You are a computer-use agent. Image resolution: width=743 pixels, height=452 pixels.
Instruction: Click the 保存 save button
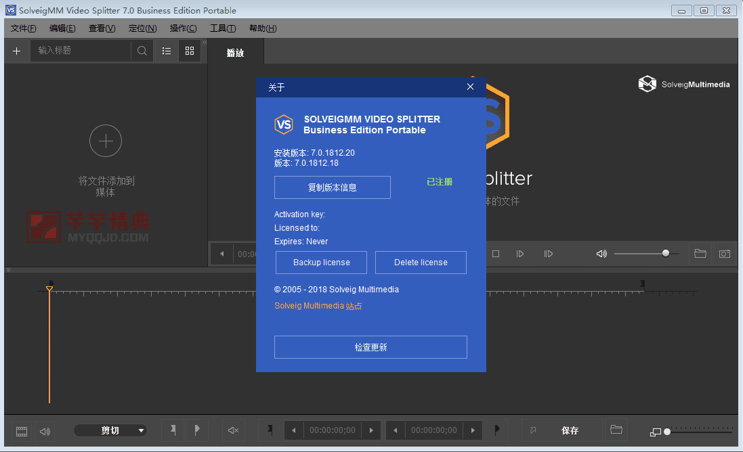(570, 430)
